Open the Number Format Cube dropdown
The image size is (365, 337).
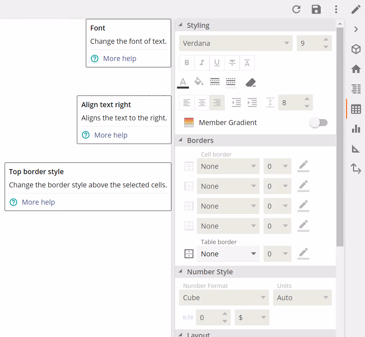pyautogui.click(x=224, y=298)
